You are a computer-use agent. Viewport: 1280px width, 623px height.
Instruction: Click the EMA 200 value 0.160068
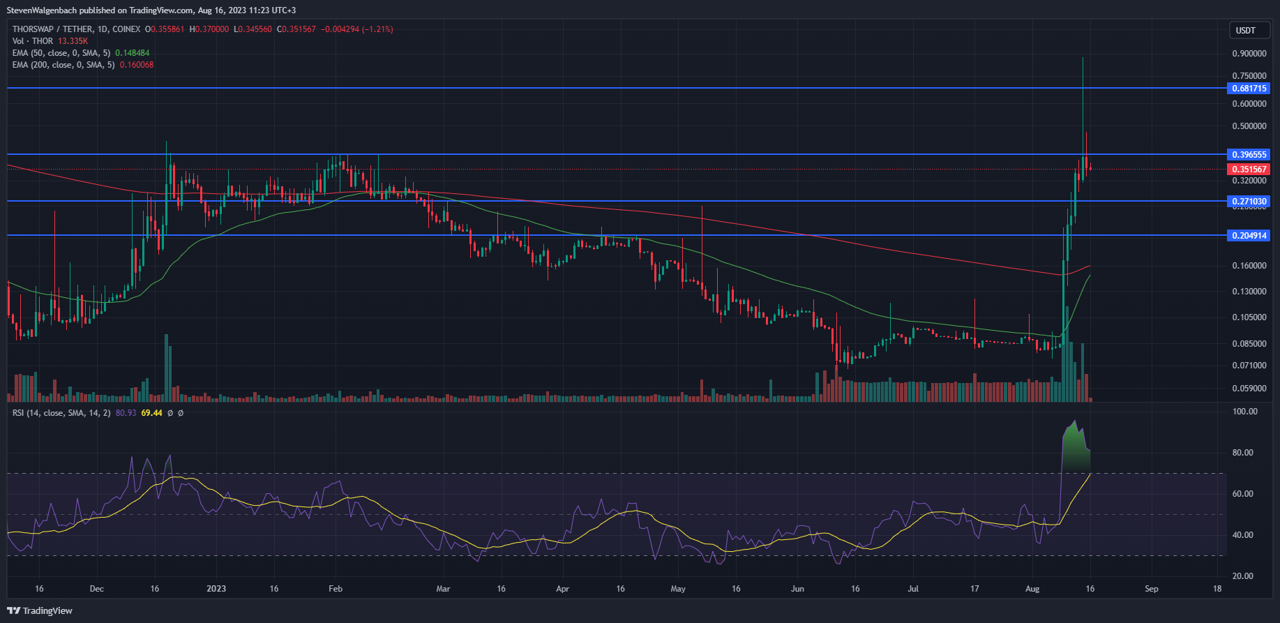click(x=137, y=65)
